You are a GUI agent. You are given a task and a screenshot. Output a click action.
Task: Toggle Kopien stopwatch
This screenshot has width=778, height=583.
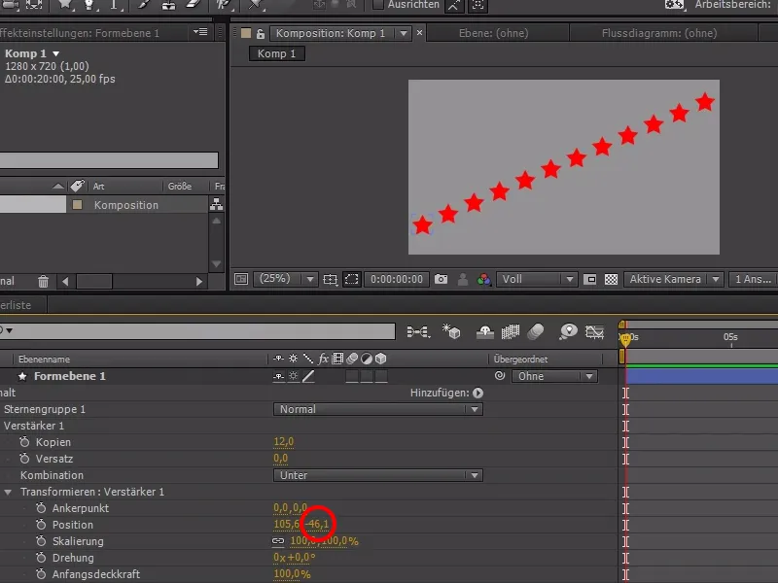[24, 442]
